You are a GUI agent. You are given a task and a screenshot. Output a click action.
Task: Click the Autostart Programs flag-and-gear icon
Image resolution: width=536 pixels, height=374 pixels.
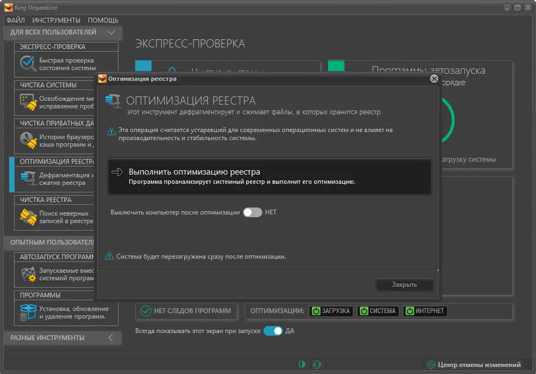point(29,274)
